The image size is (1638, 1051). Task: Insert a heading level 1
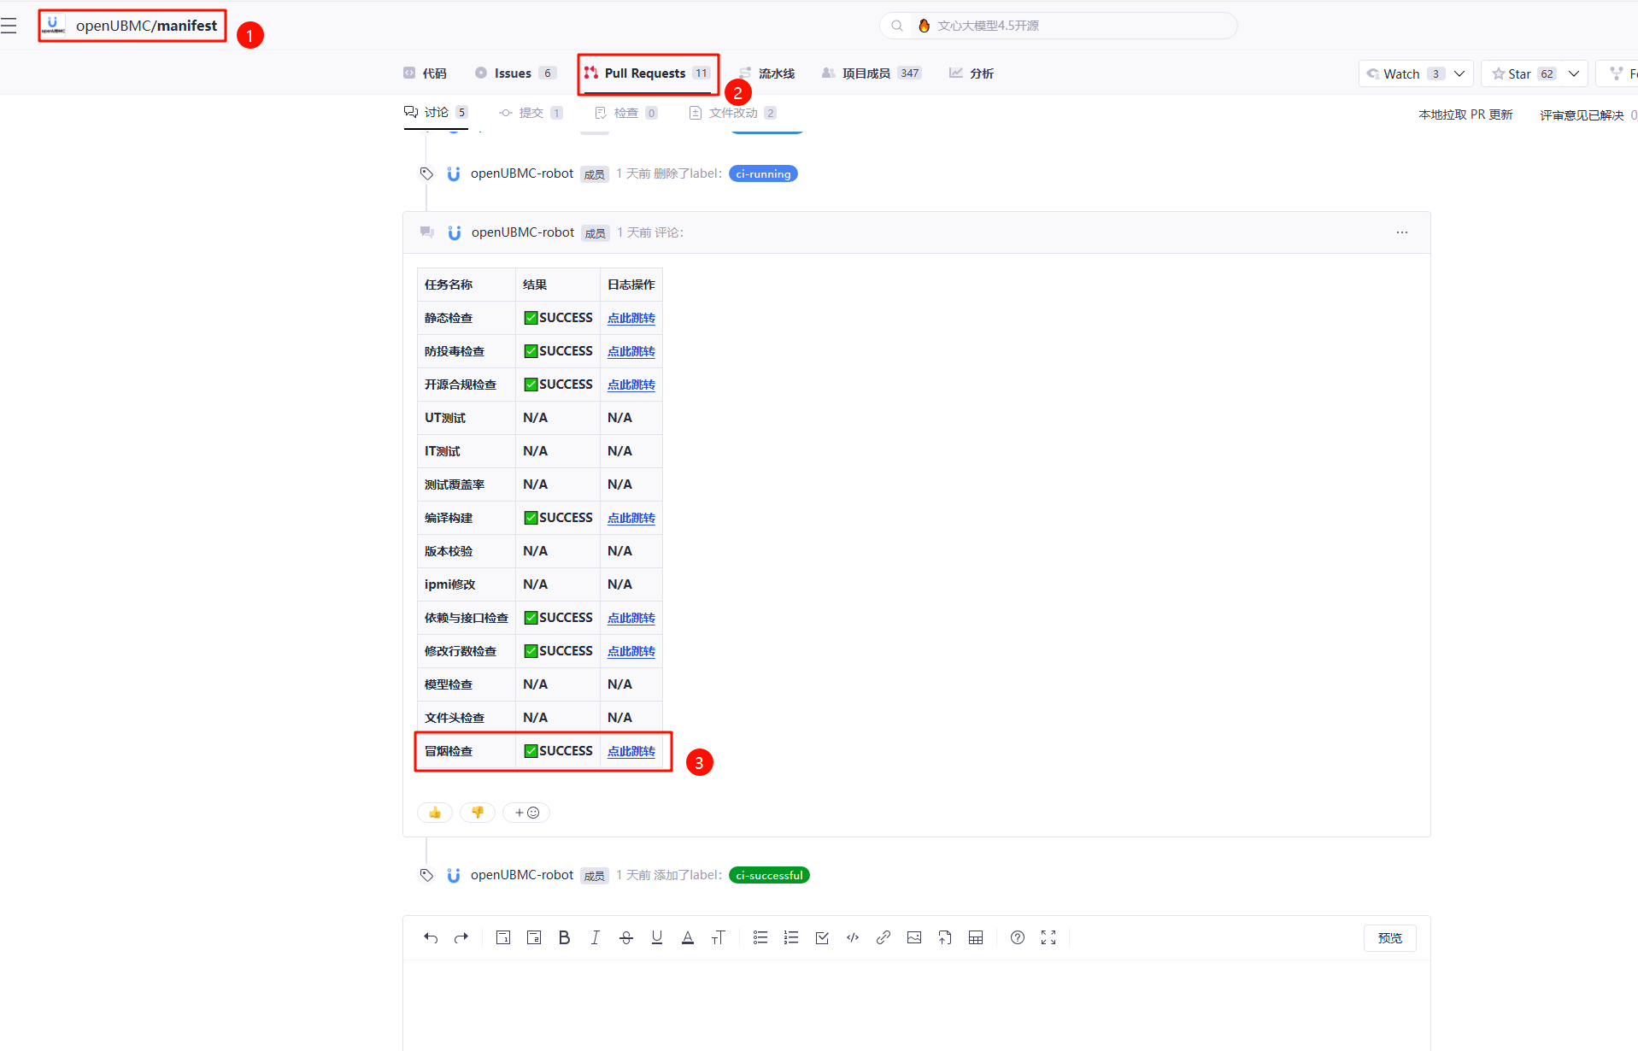503,938
